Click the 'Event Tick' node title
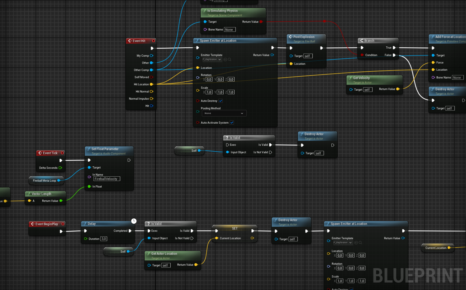This screenshot has width=466, height=290. pyautogui.click(x=50, y=153)
